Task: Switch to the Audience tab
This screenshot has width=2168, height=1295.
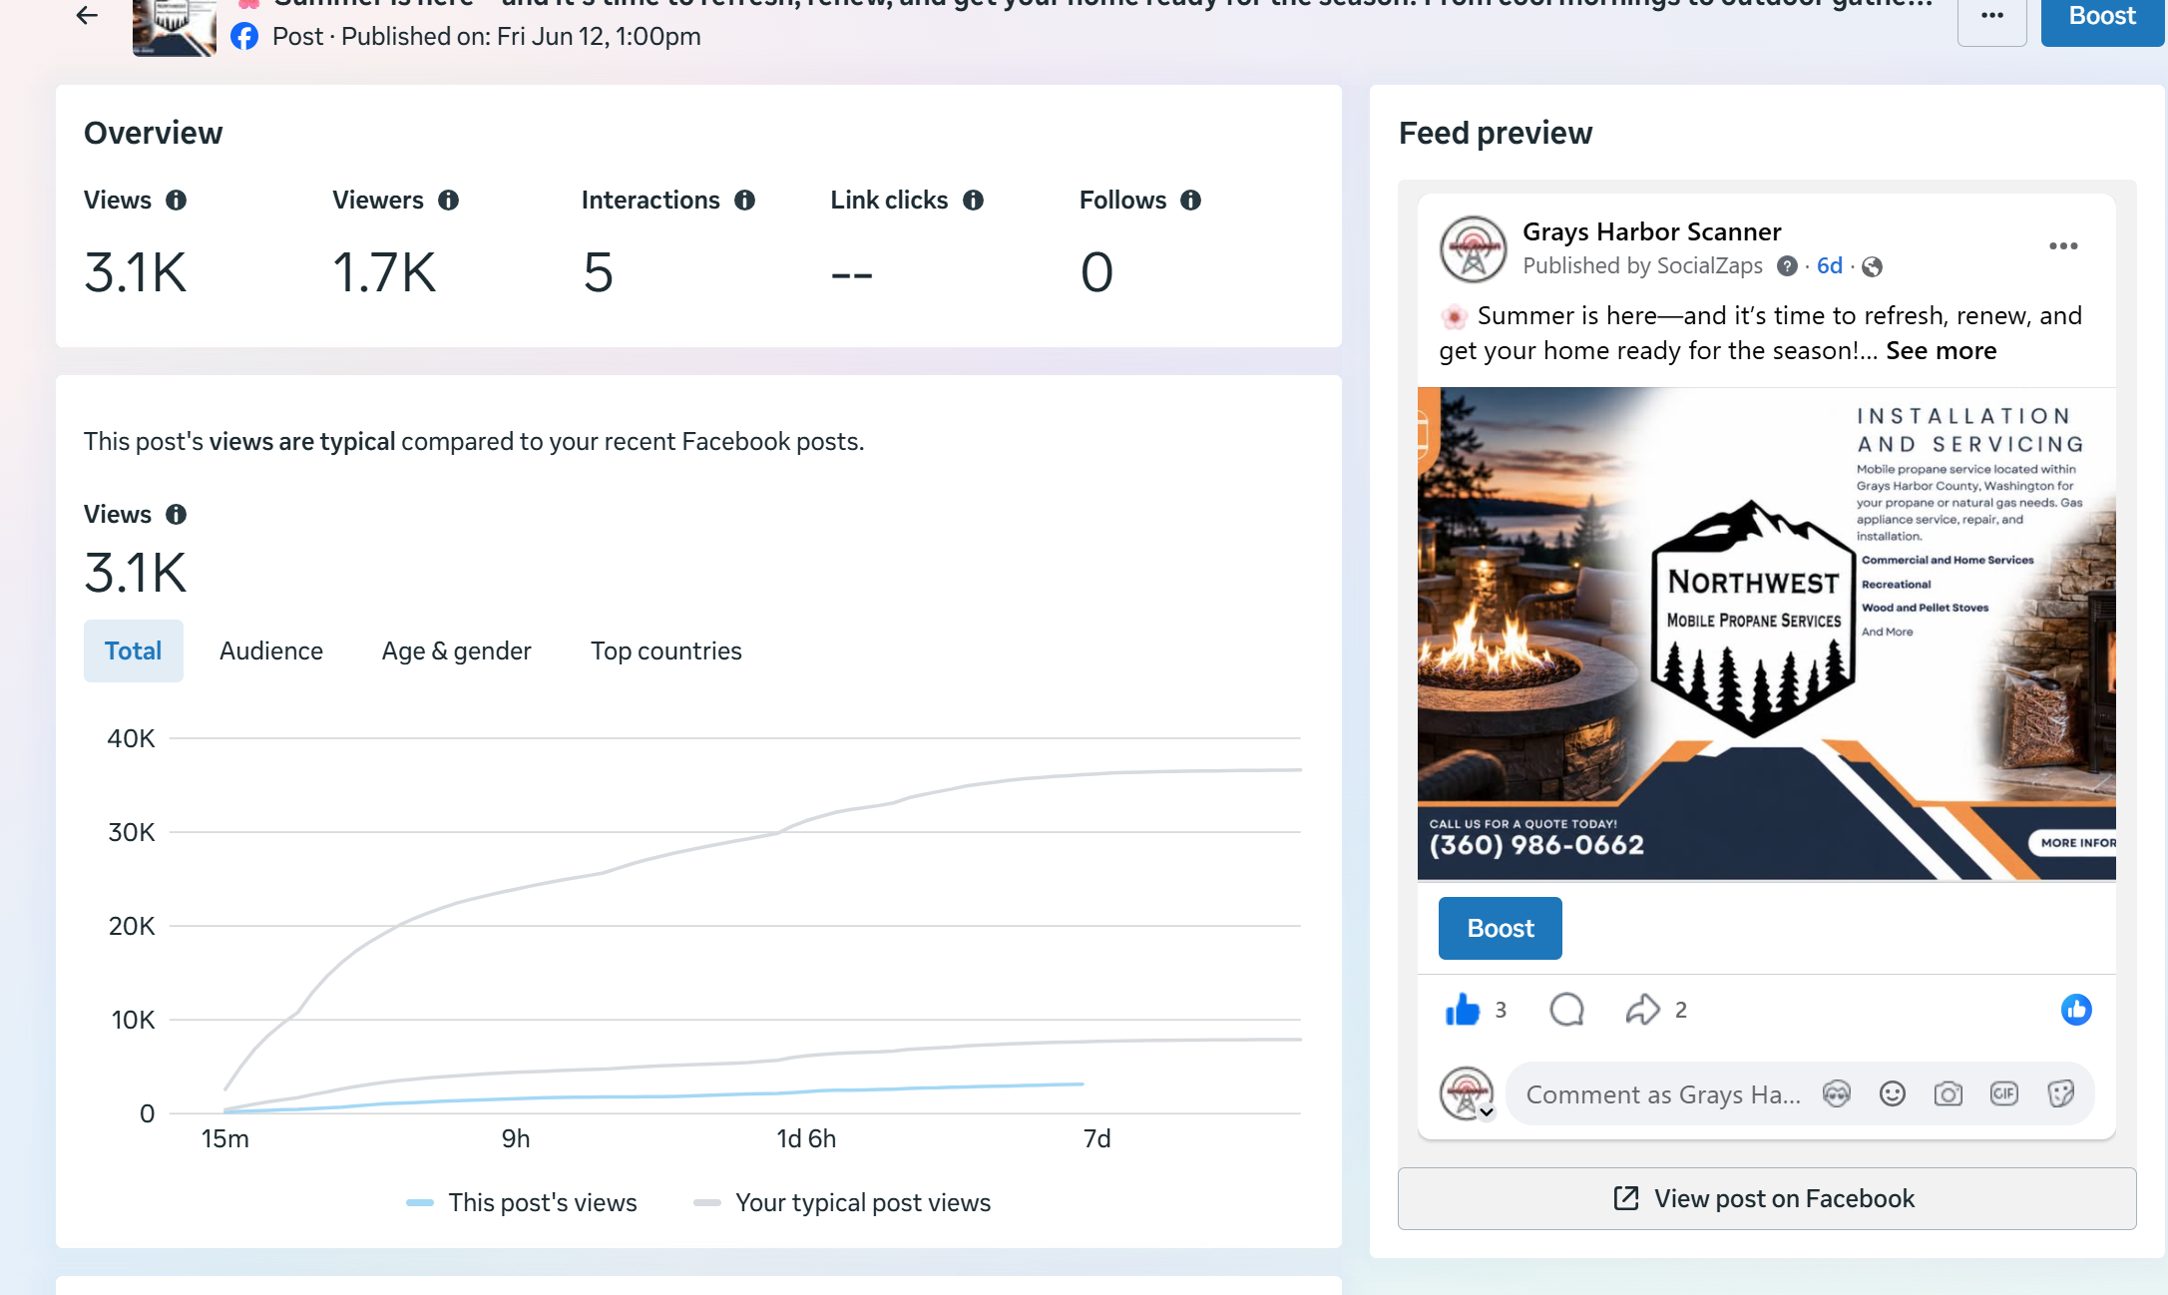Action: 271,651
